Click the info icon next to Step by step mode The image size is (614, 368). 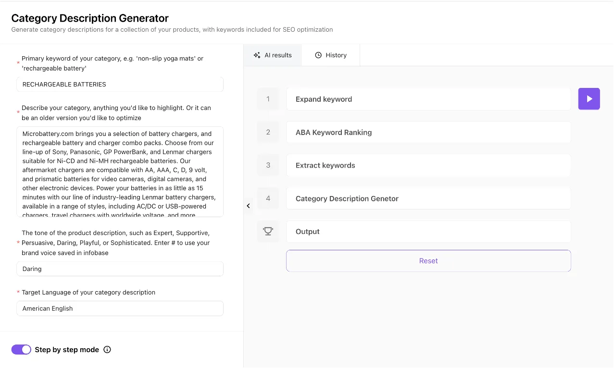[x=107, y=350]
